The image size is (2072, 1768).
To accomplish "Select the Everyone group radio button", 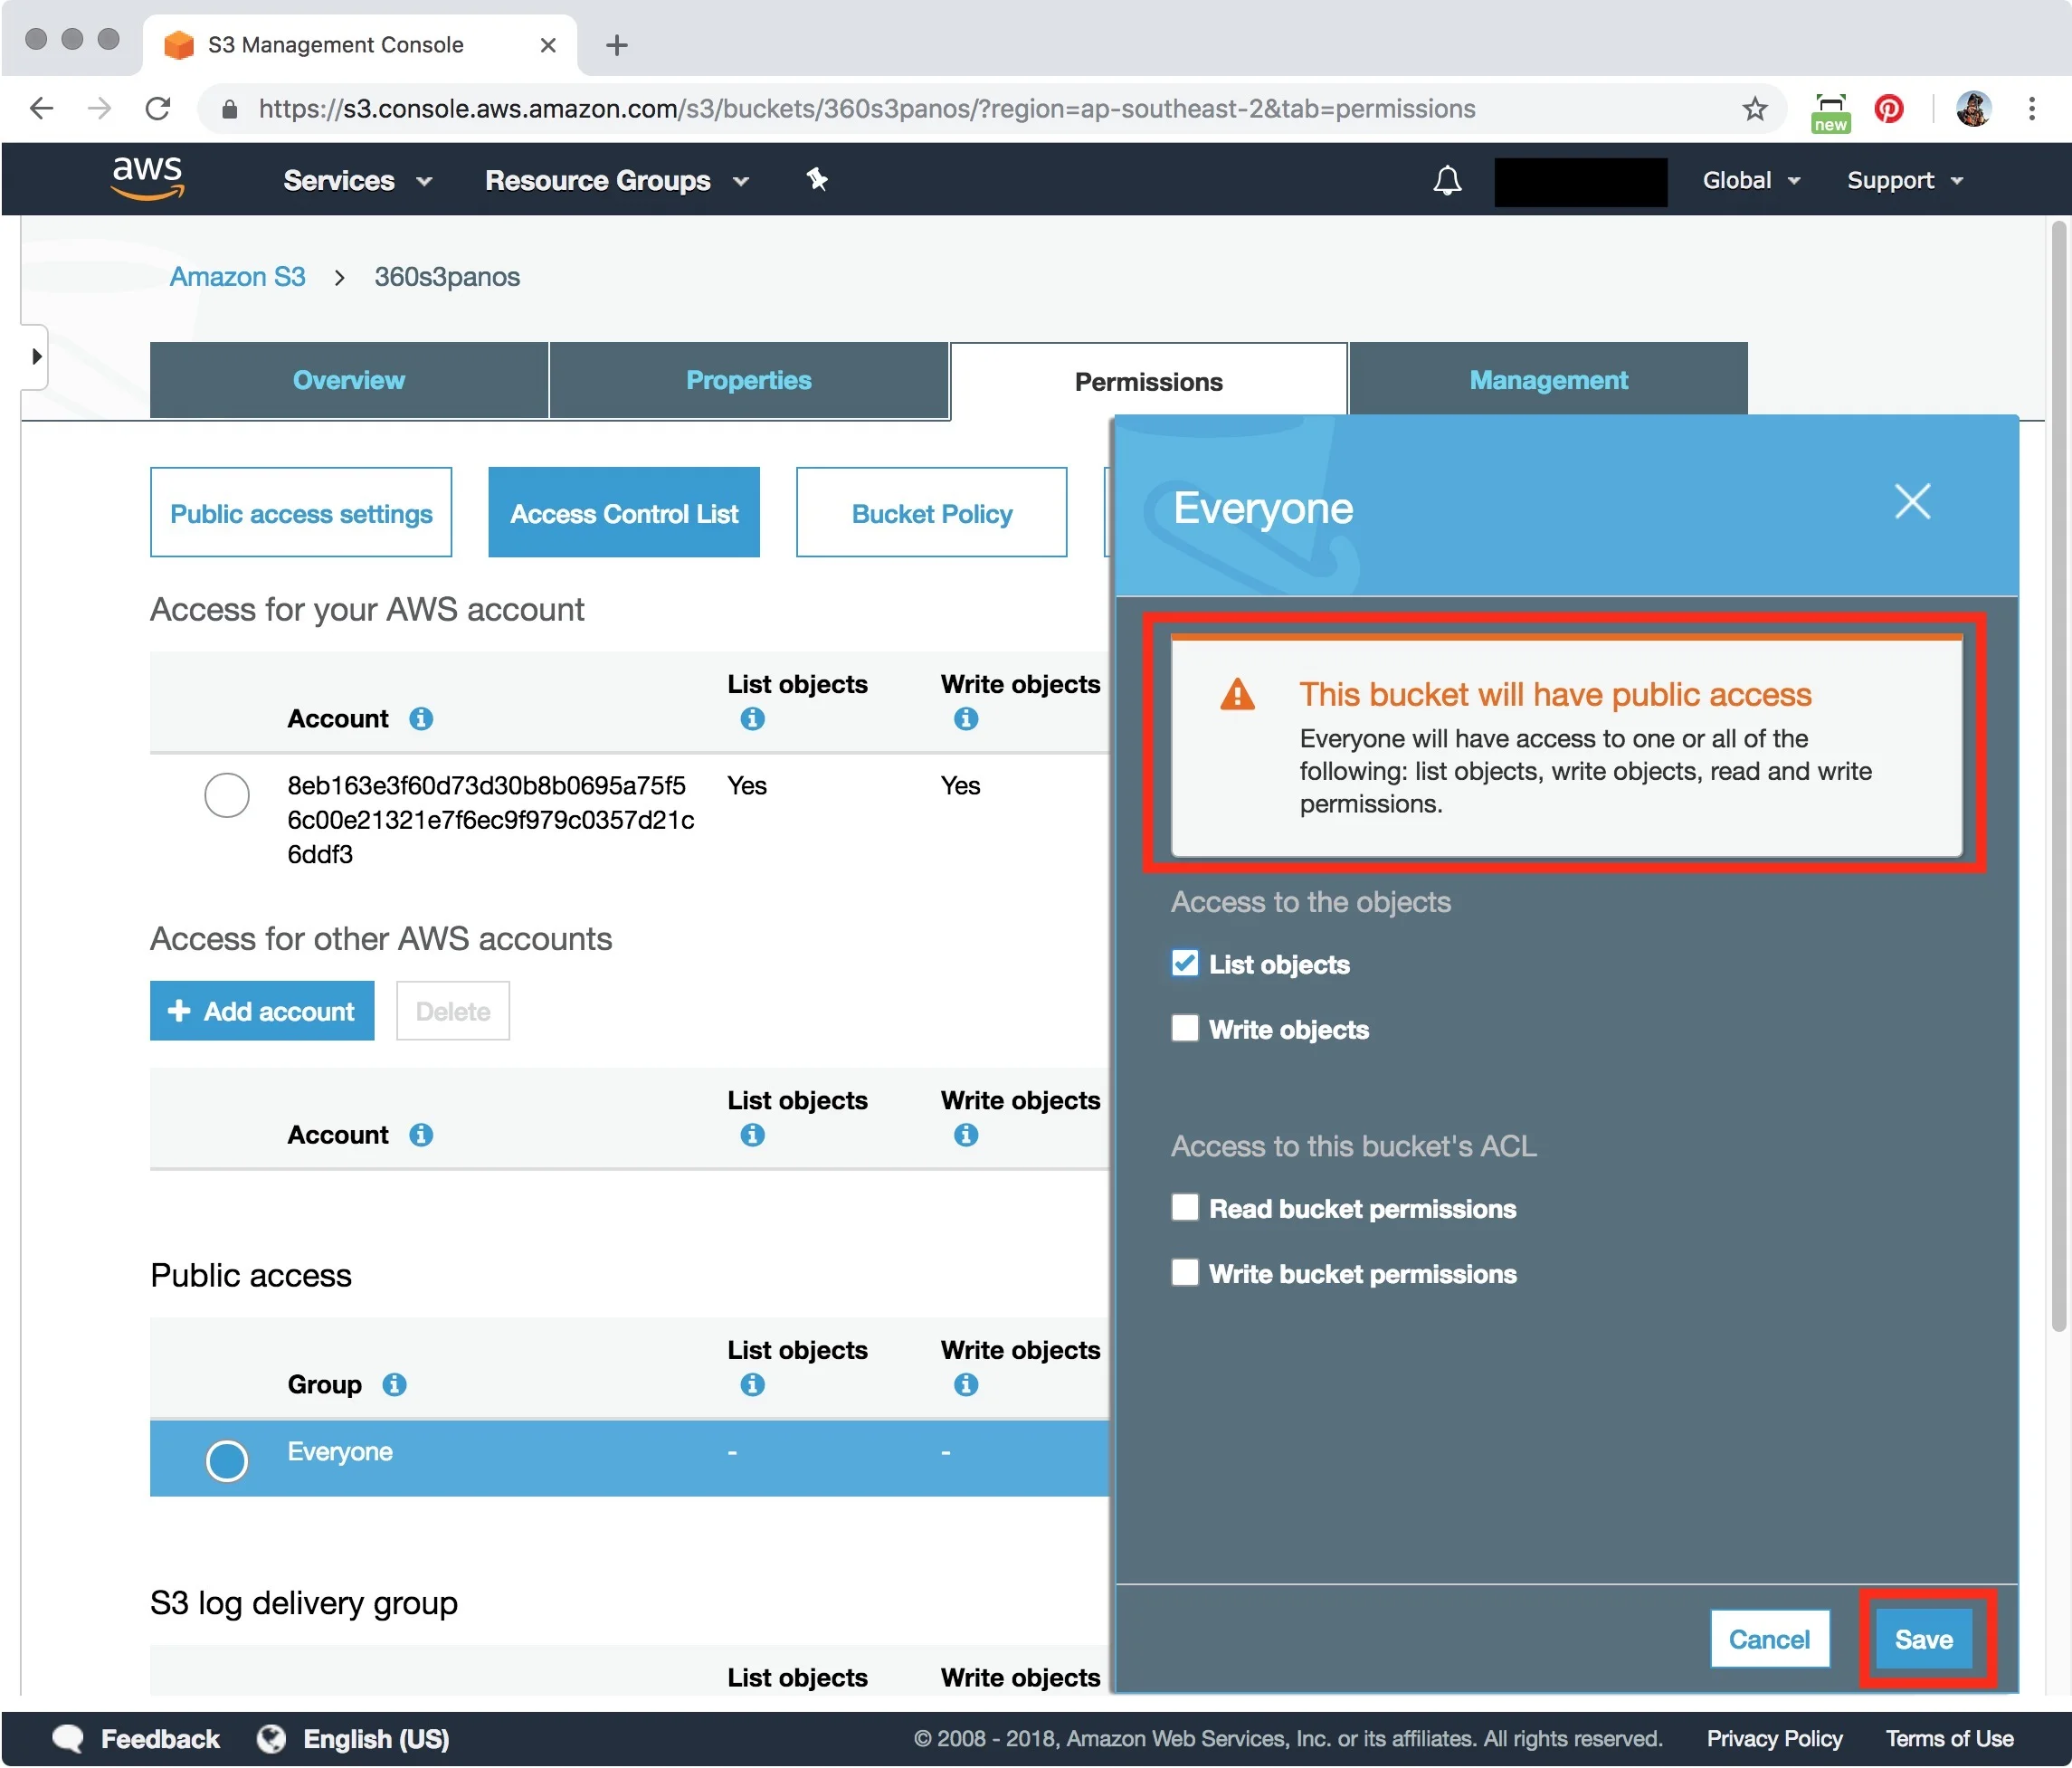I will 227,1460.
